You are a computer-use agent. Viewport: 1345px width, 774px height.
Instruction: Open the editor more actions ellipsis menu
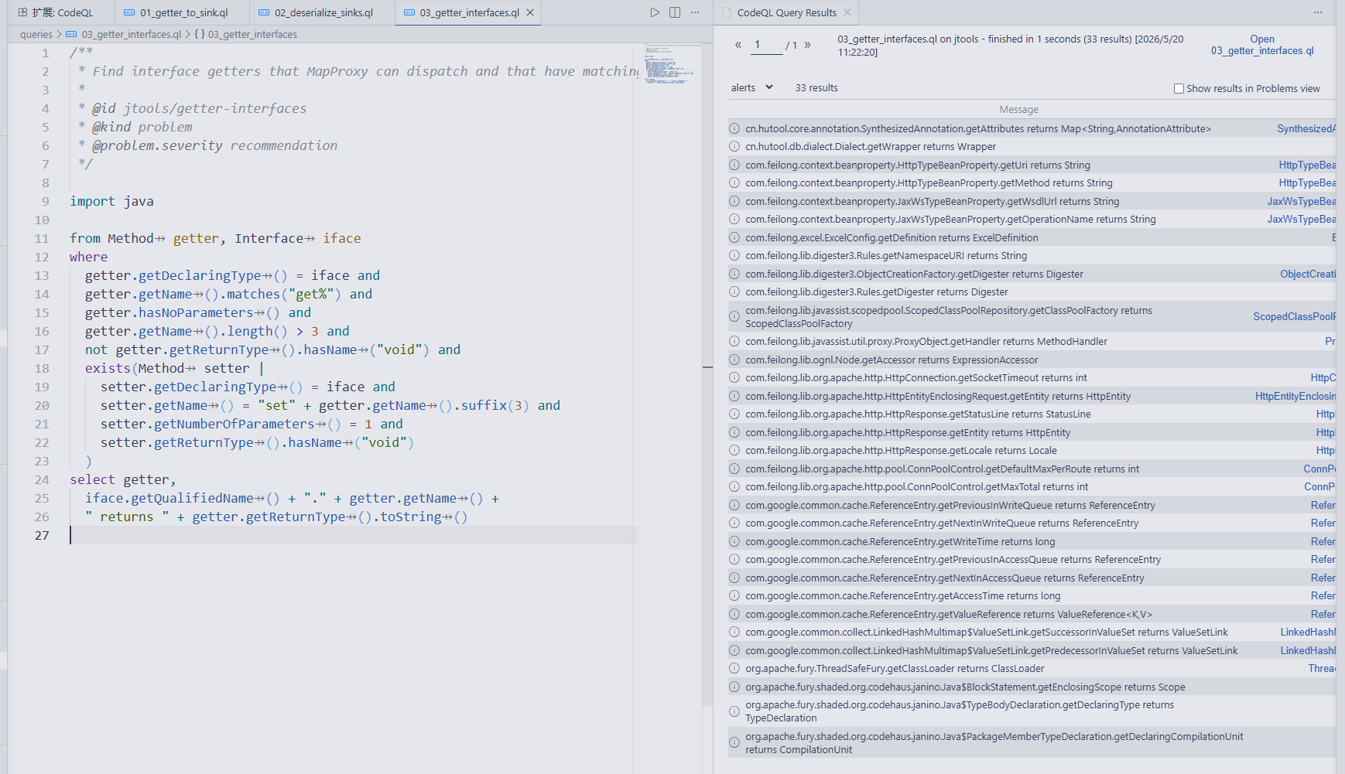click(695, 12)
